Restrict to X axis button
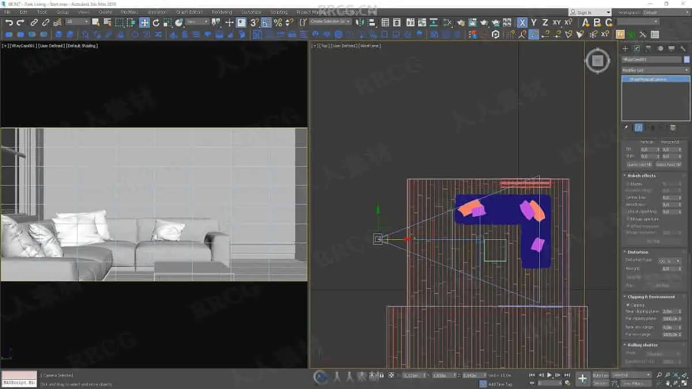 pos(522,22)
